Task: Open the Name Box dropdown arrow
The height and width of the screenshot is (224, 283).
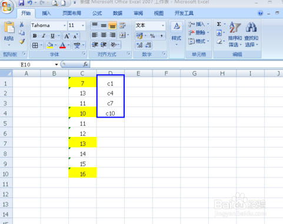Action: point(56,65)
